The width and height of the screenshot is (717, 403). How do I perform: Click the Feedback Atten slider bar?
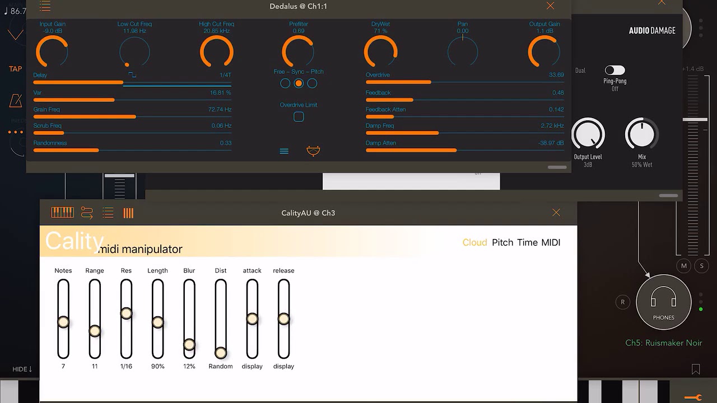tap(465, 116)
